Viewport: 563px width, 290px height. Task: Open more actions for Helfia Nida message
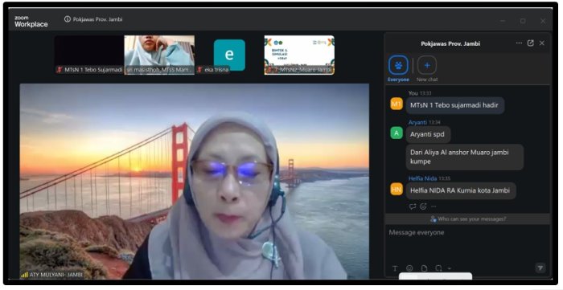point(434,206)
